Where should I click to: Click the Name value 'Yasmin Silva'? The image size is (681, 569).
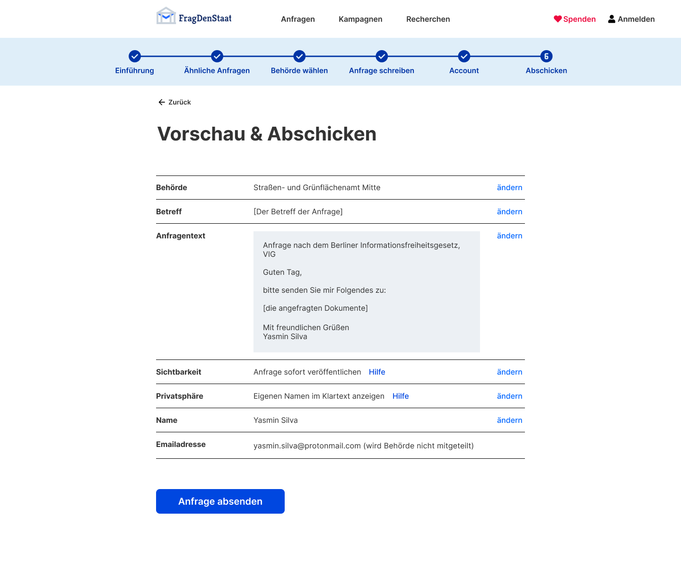tap(276, 420)
